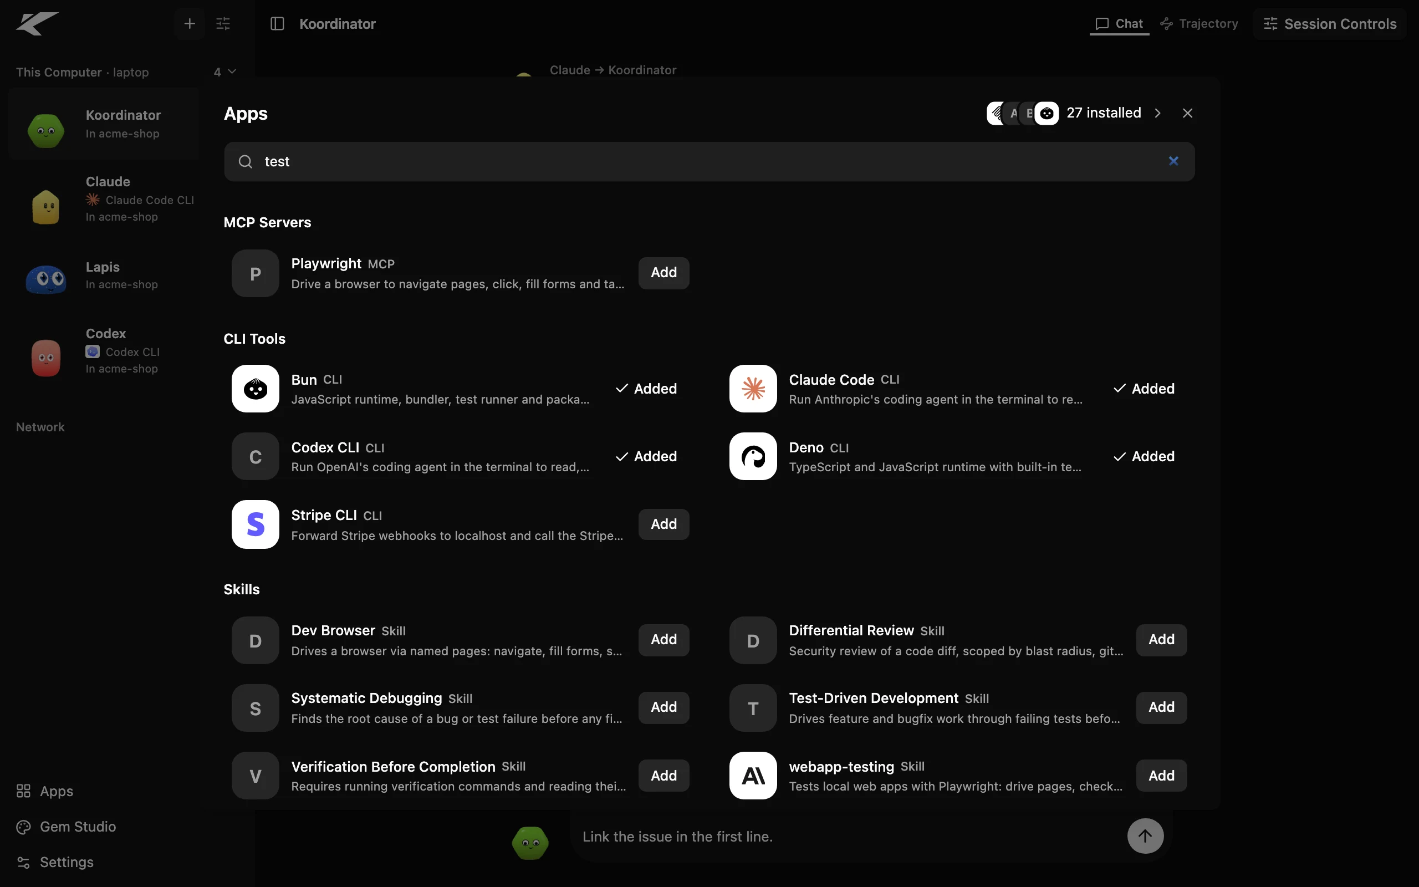Toggle Claude Code Added state
This screenshot has height=887, width=1419.
click(x=1144, y=389)
